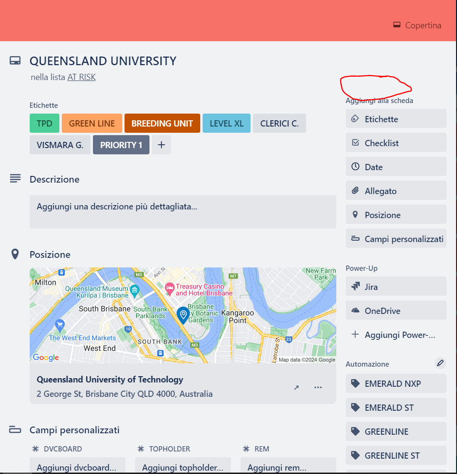Click the AT RISK list link
457x474 pixels.
[x=81, y=77]
